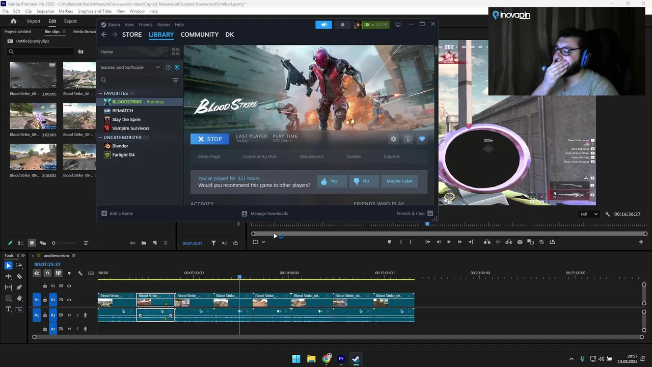Adjust Project panel thumbnail zoom slider
This screenshot has width=652, height=367.
click(x=64, y=243)
